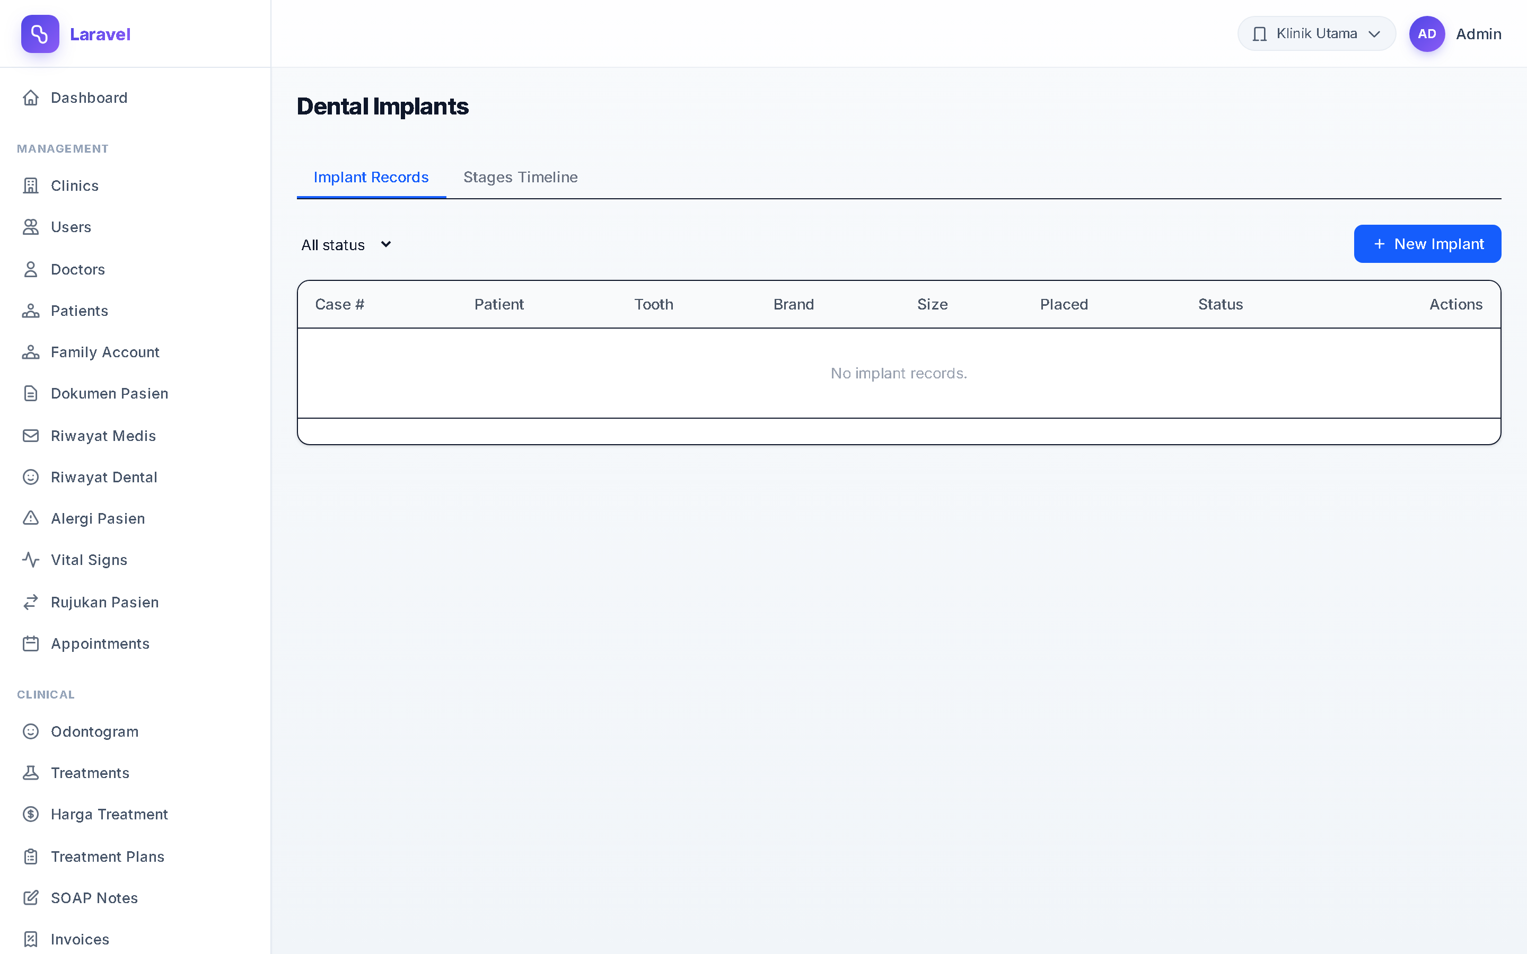Image resolution: width=1527 pixels, height=954 pixels.
Task: Click the Invoices receipt icon
Action: pos(30,940)
